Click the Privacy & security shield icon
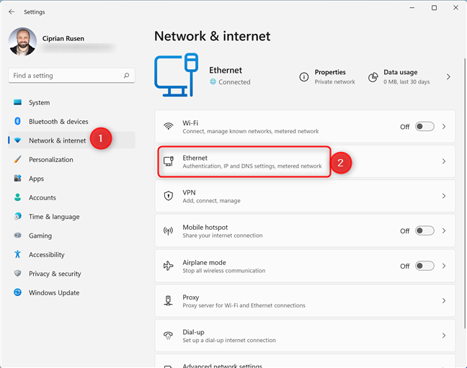Image resolution: width=467 pixels, height=368 pixels. pos(17,274)
